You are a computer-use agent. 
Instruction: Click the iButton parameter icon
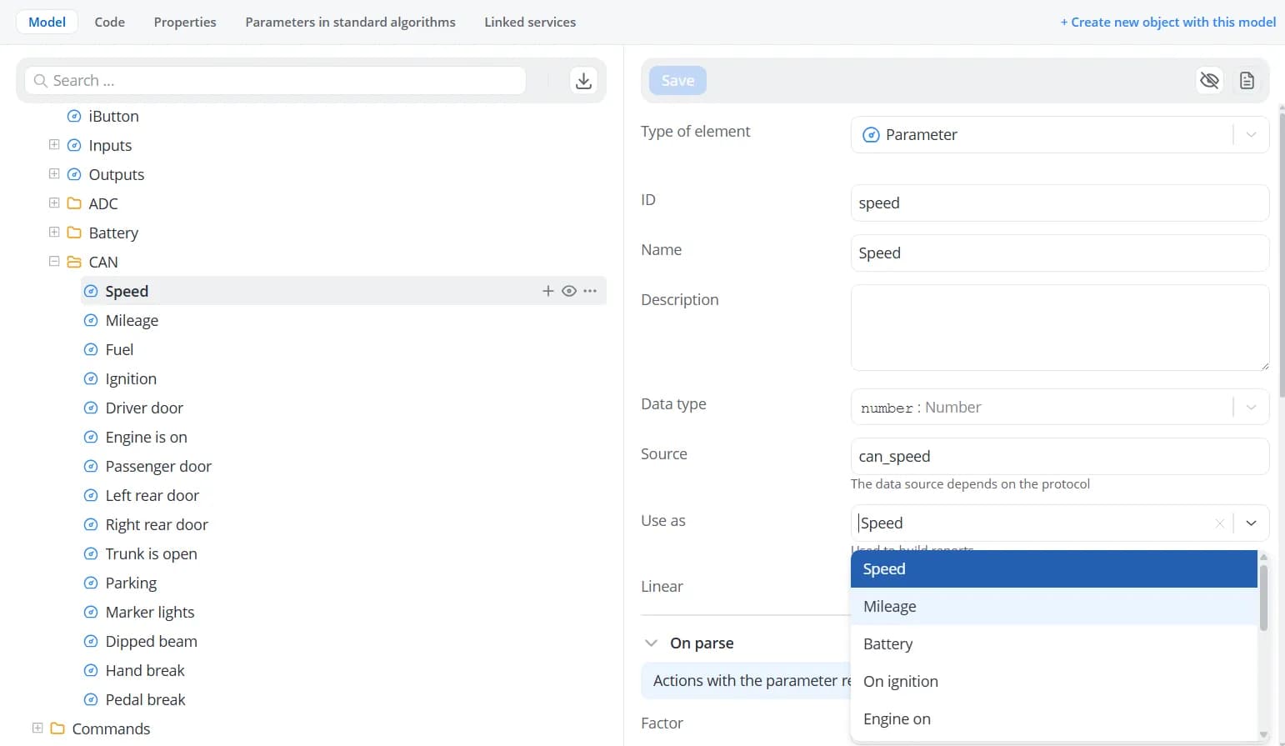(74, 116)
